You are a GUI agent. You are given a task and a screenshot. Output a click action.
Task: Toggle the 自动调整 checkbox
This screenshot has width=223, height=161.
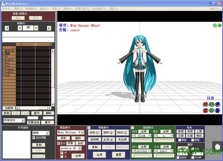point(34,138)
